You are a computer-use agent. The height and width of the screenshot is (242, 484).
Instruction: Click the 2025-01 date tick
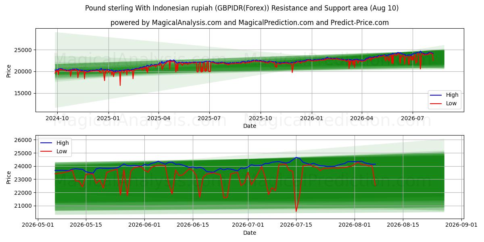pos(108,118)
